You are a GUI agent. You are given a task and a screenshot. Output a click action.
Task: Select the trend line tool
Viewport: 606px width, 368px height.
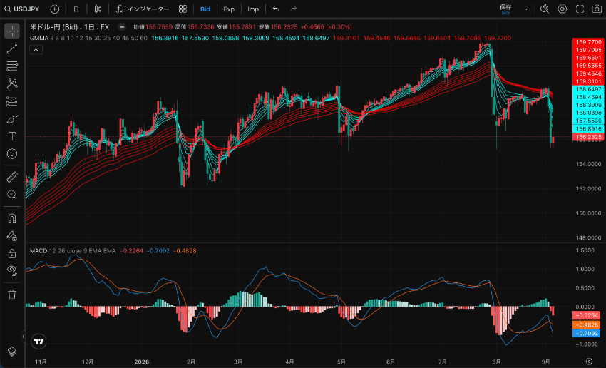pos(12,48)
